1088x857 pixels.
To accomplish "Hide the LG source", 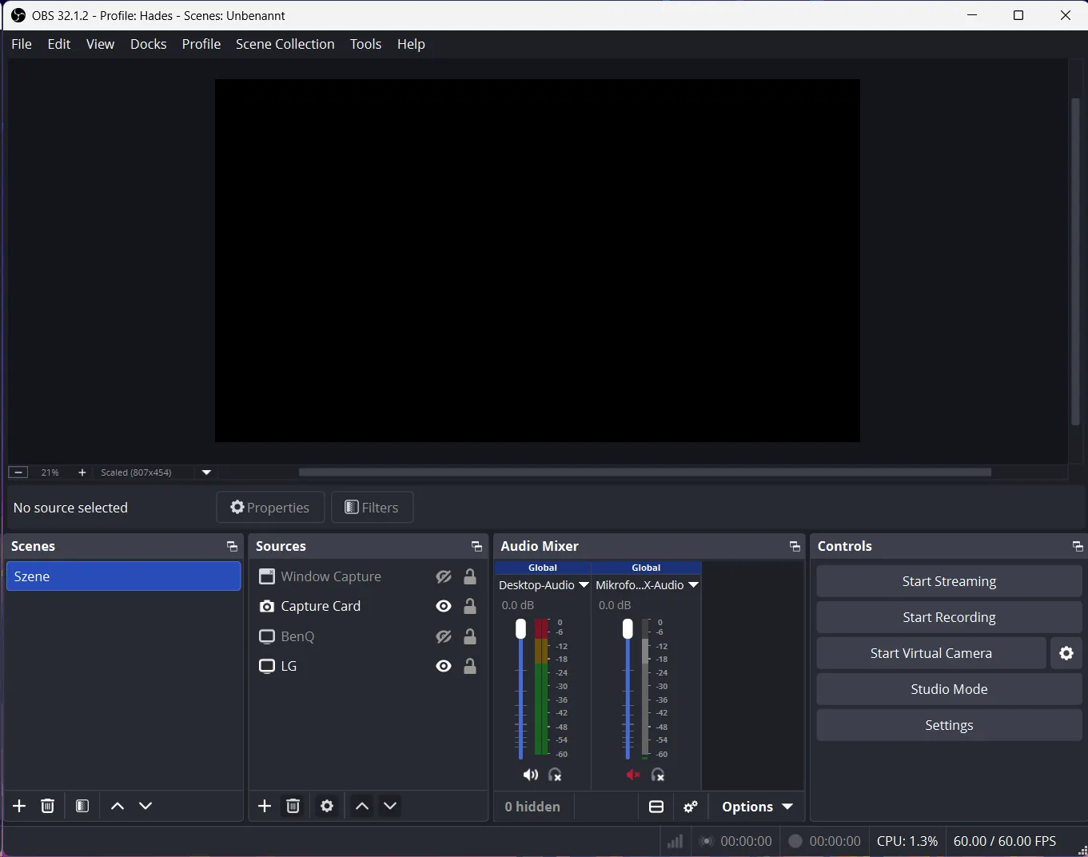I will (444, 666).
